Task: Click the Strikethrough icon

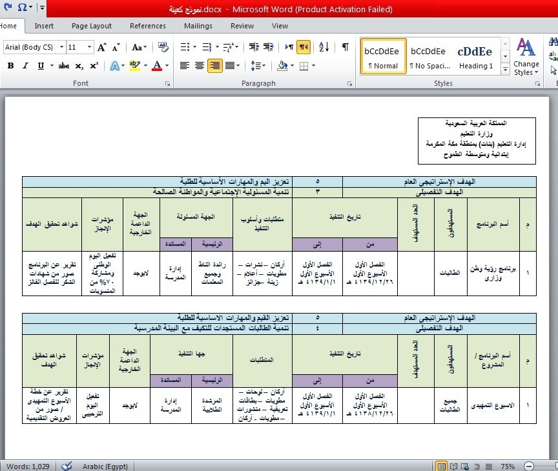Action: click(x=63, y=66)
